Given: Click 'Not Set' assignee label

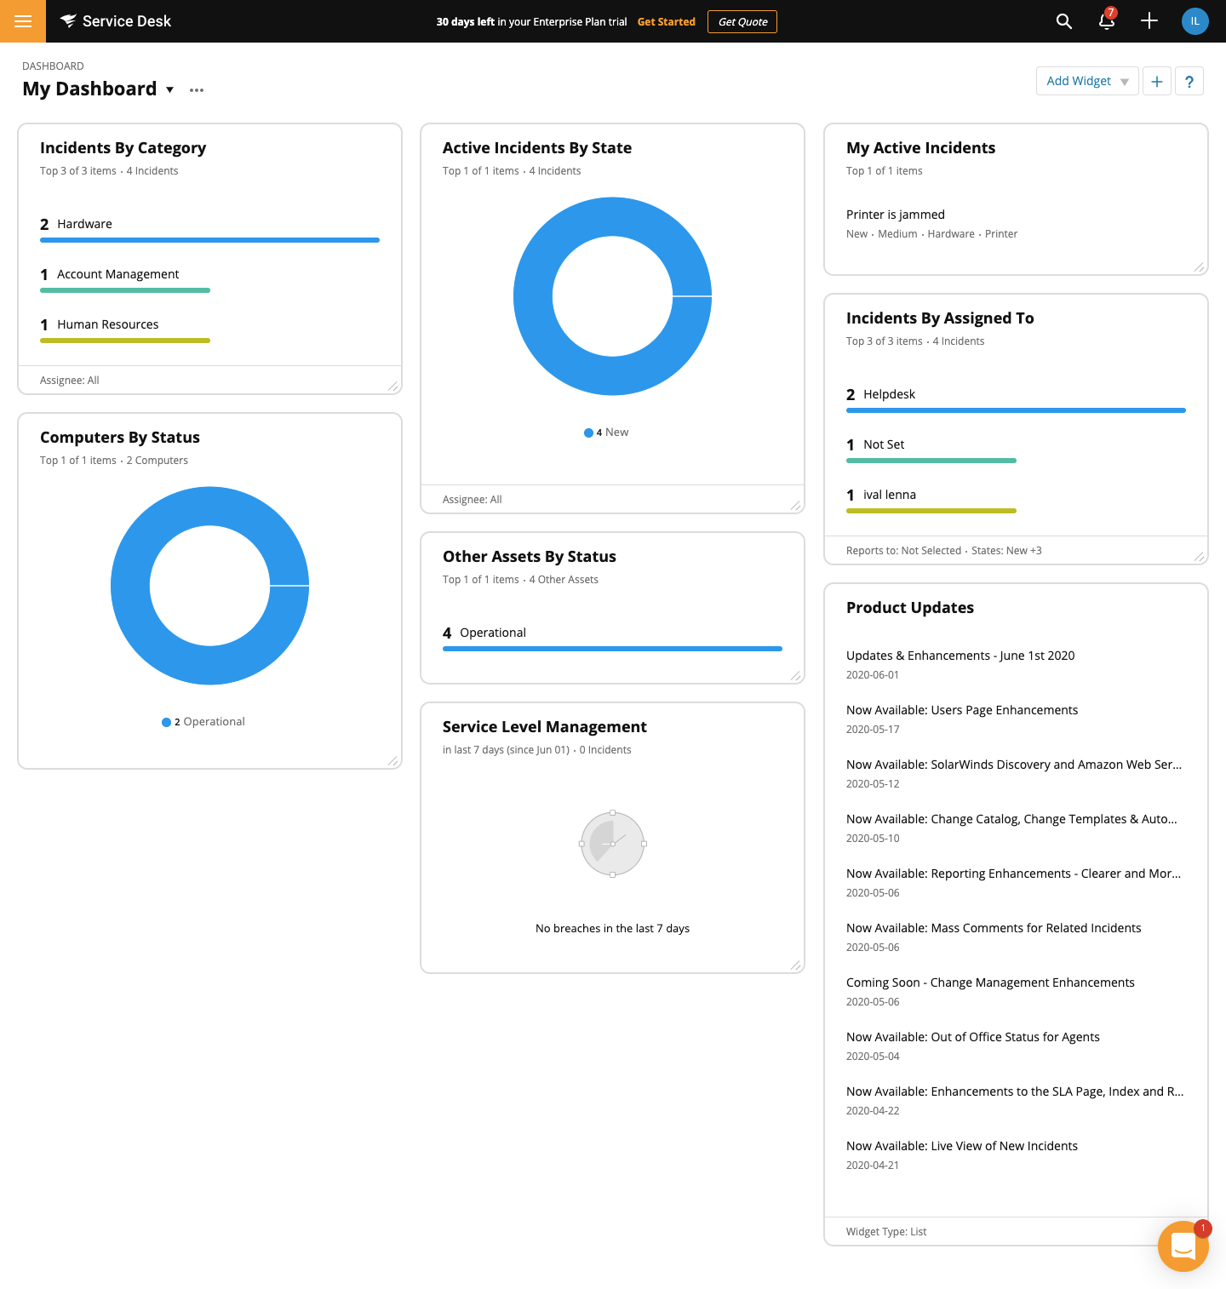Looking at the screenshot, I should point(884,444).
